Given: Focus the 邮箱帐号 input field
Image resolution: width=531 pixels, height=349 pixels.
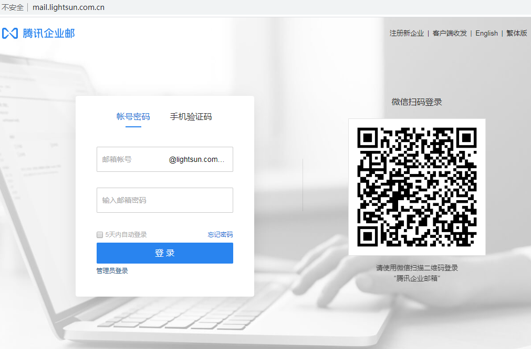Looking at the screenshot, I should click(x=131, y=160).
